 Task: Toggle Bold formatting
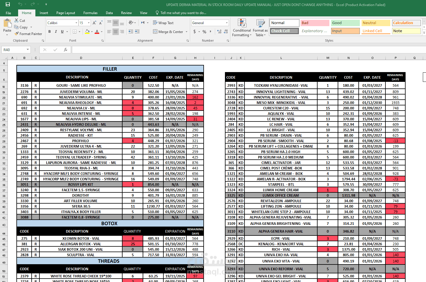[49, 32]
